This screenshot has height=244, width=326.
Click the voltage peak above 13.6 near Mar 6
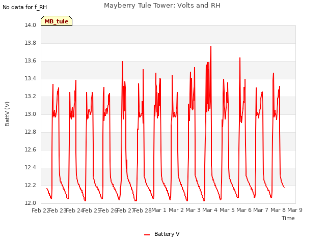240,58
